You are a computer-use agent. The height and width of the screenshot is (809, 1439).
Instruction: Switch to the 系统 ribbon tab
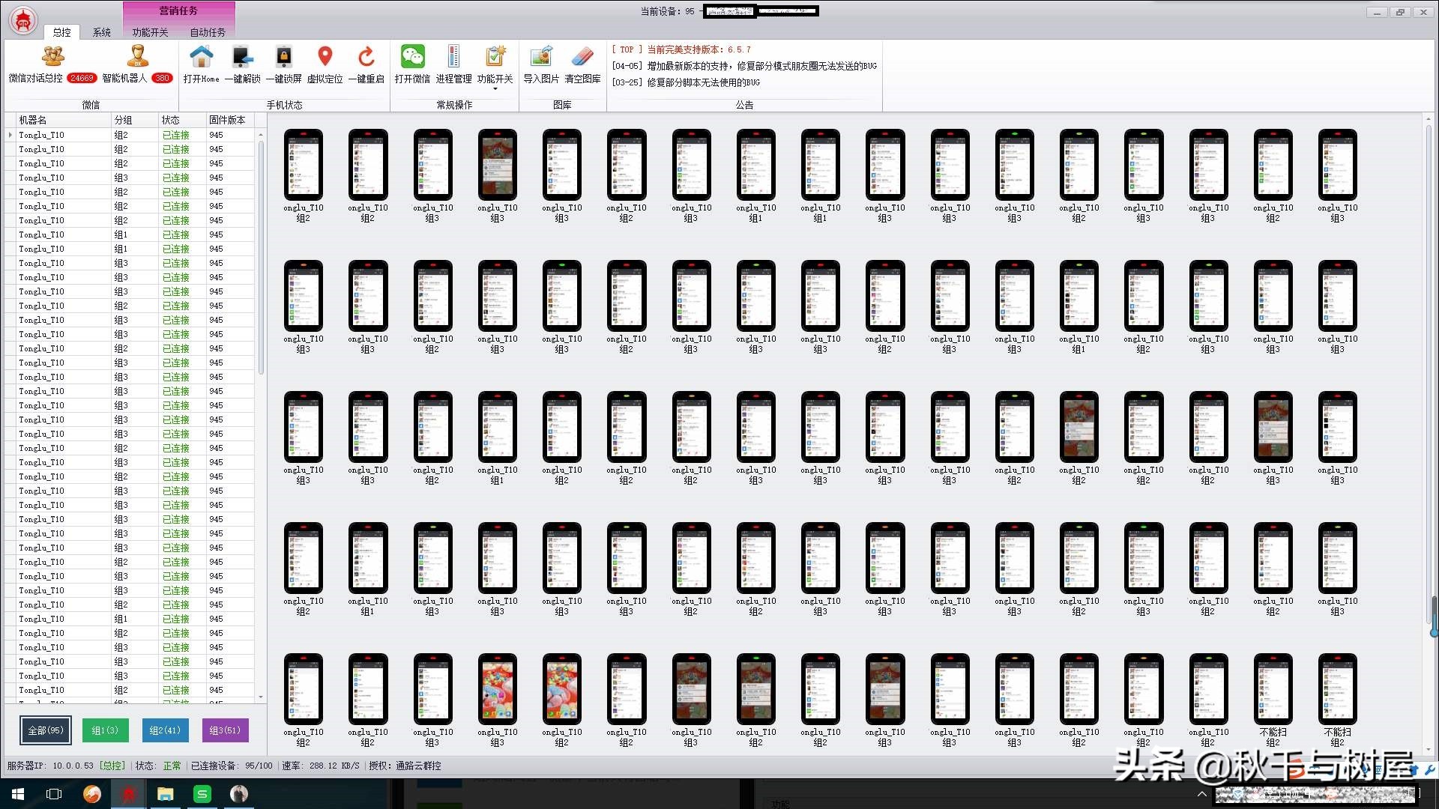(102, 32)
